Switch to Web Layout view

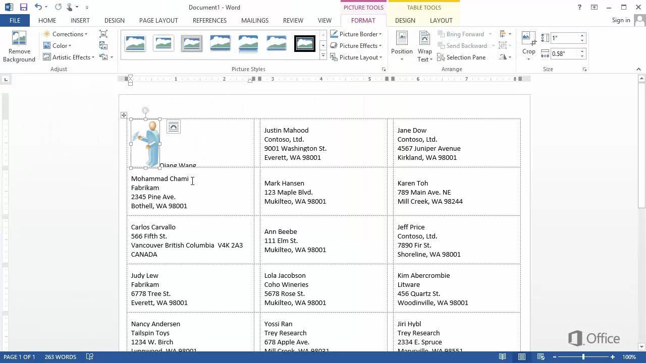(541, 357)
